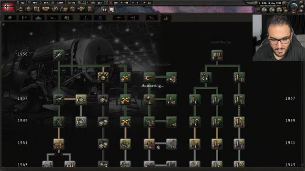This screenshot has height=171, width=305.
Task: Switch to infantry helmet research tab
Action: pyautogui.click(x=10, y=18)
